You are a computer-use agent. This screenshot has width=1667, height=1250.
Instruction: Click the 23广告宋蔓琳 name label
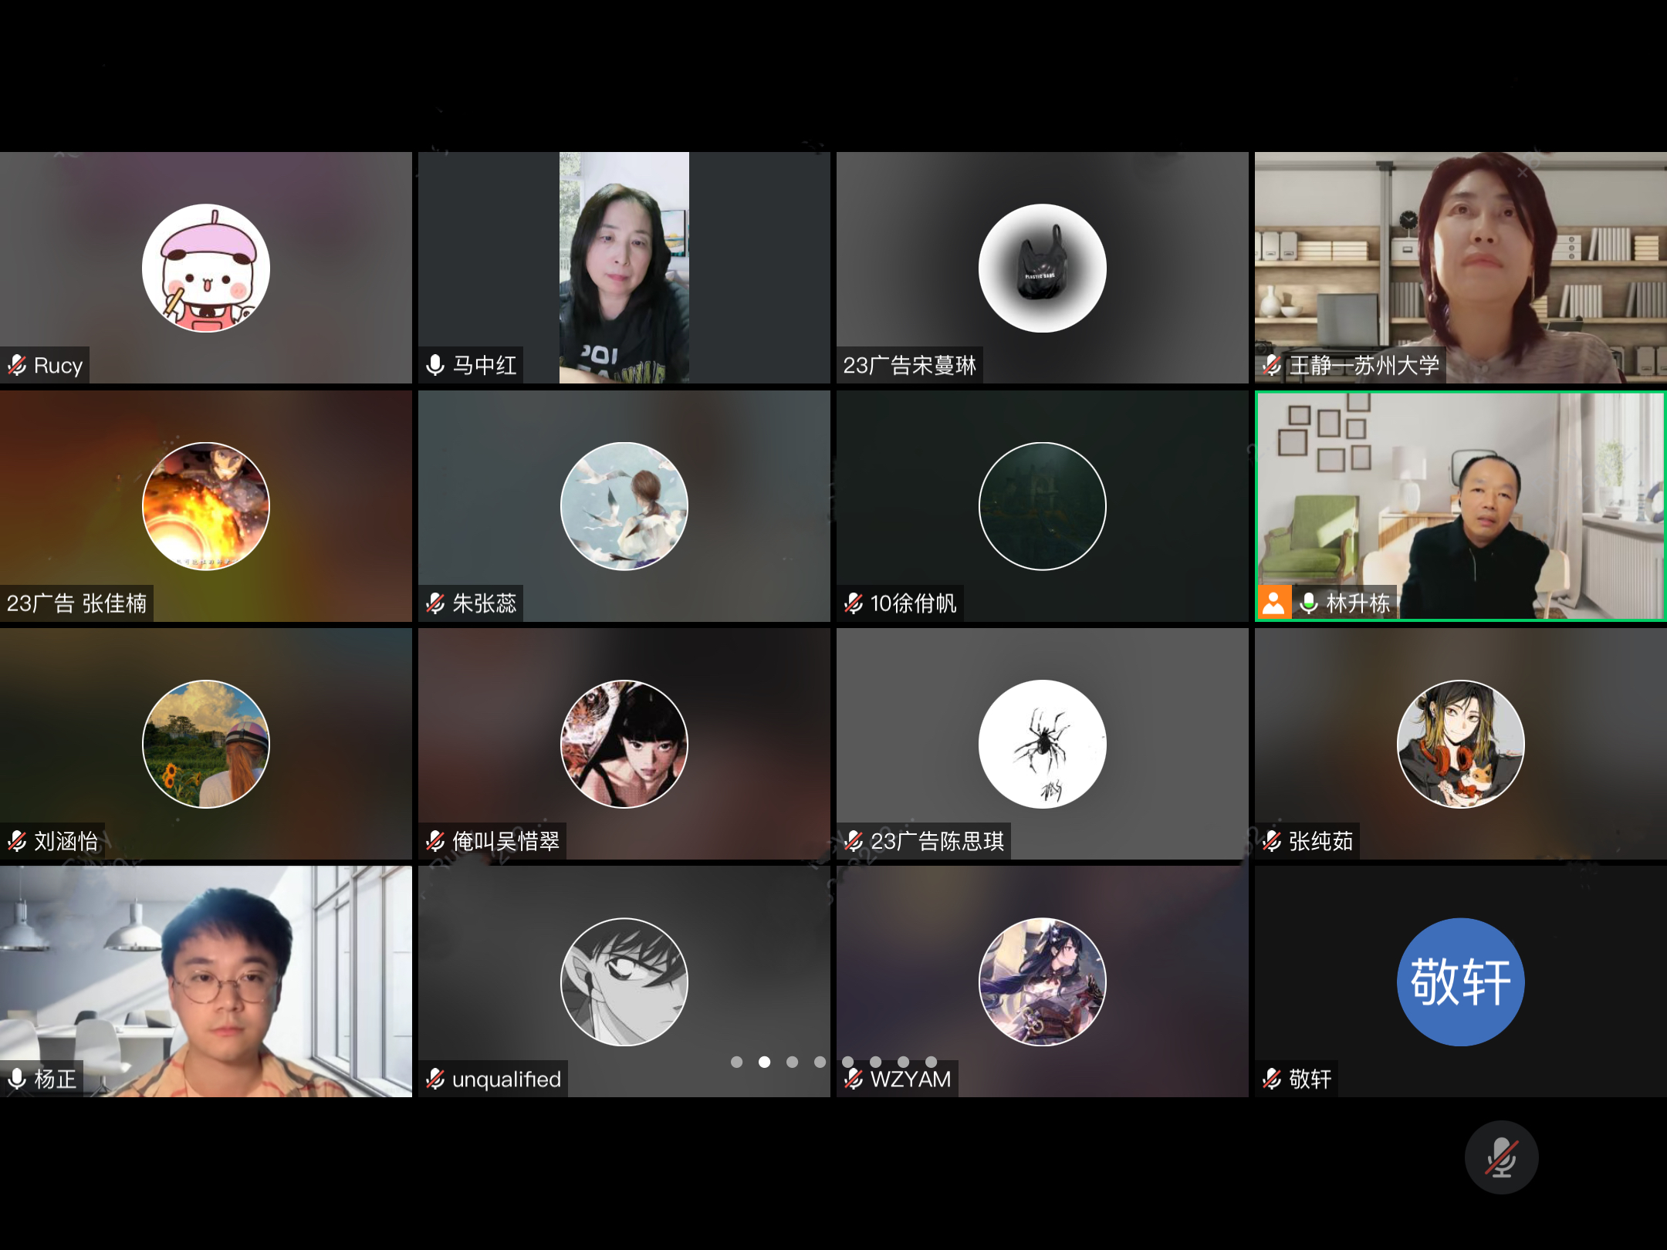909,365
